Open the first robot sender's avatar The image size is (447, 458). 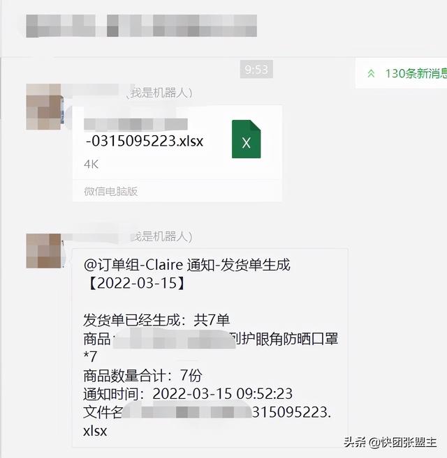point(43,107)
